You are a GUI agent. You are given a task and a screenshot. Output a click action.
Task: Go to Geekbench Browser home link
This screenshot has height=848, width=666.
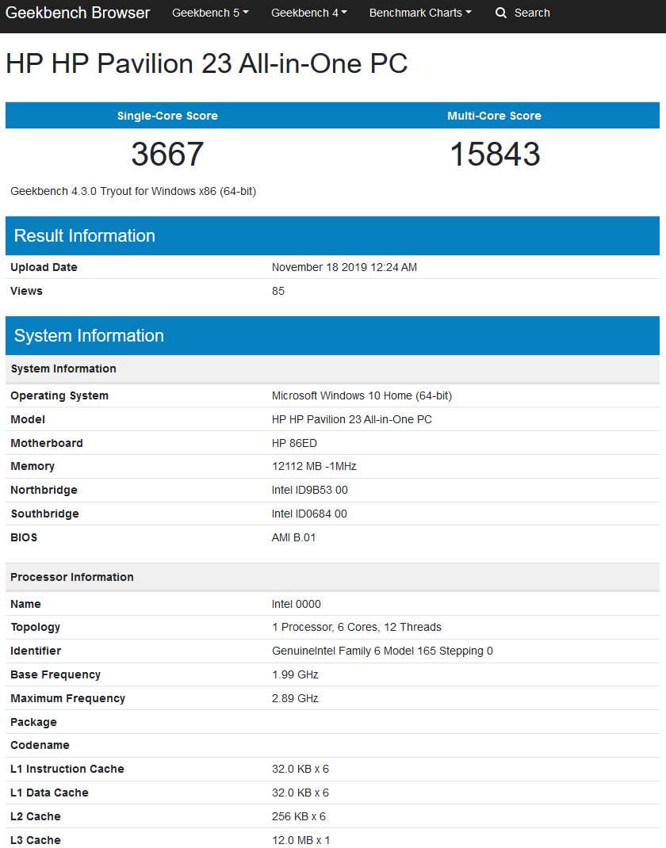78,13
